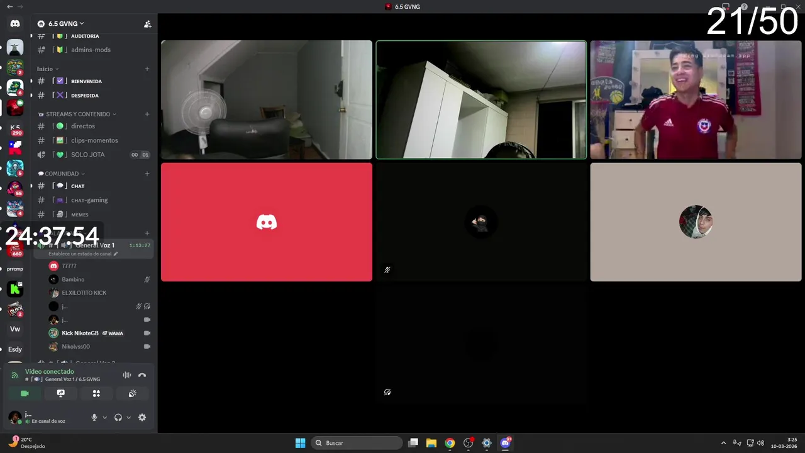Open the directos channel
This screenshot has width=805, height=453.
(93, 126)
